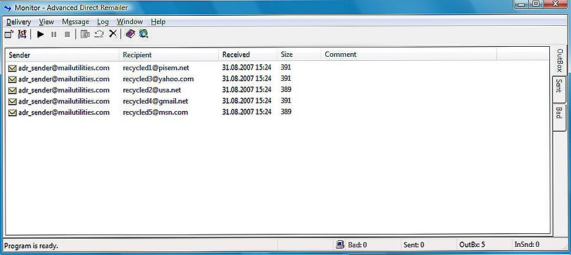571x255 pixels.
Task: Delete message with the X icon
Action: tap(113, 35)
